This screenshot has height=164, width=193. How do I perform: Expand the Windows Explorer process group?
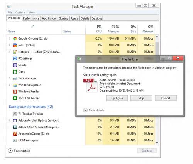click(10, 85)
